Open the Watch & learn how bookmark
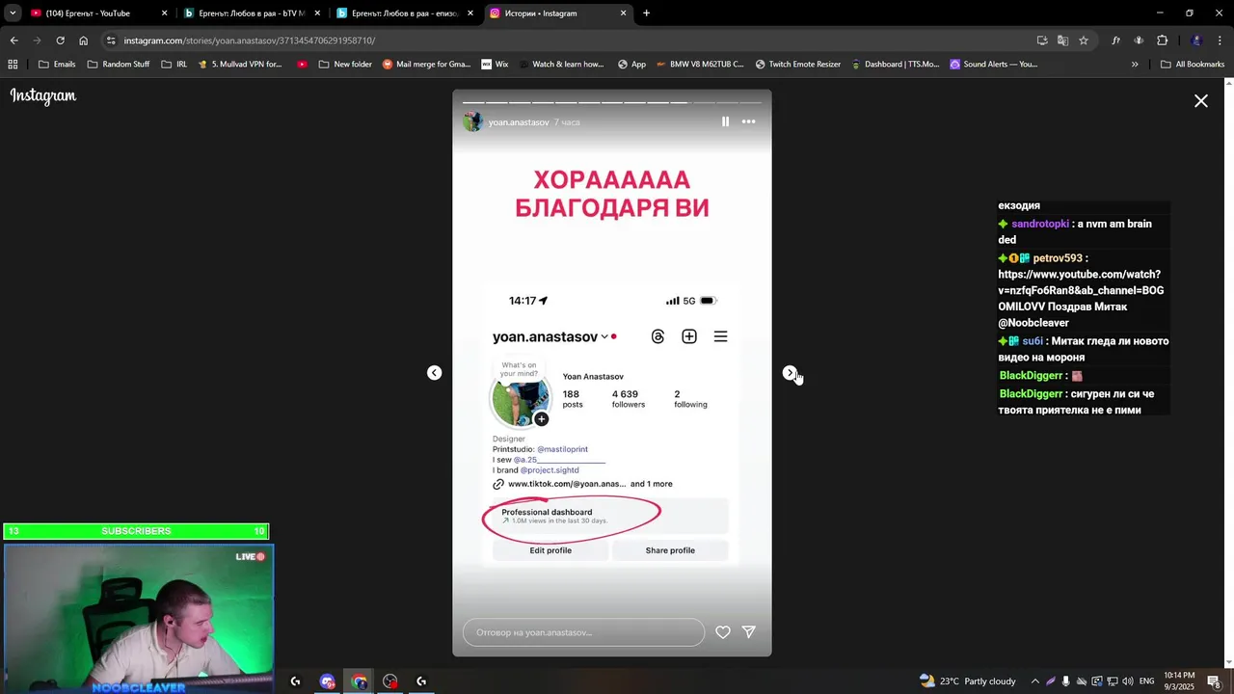The height and width of the screenshot is (694, 1234). coord(560,65)
